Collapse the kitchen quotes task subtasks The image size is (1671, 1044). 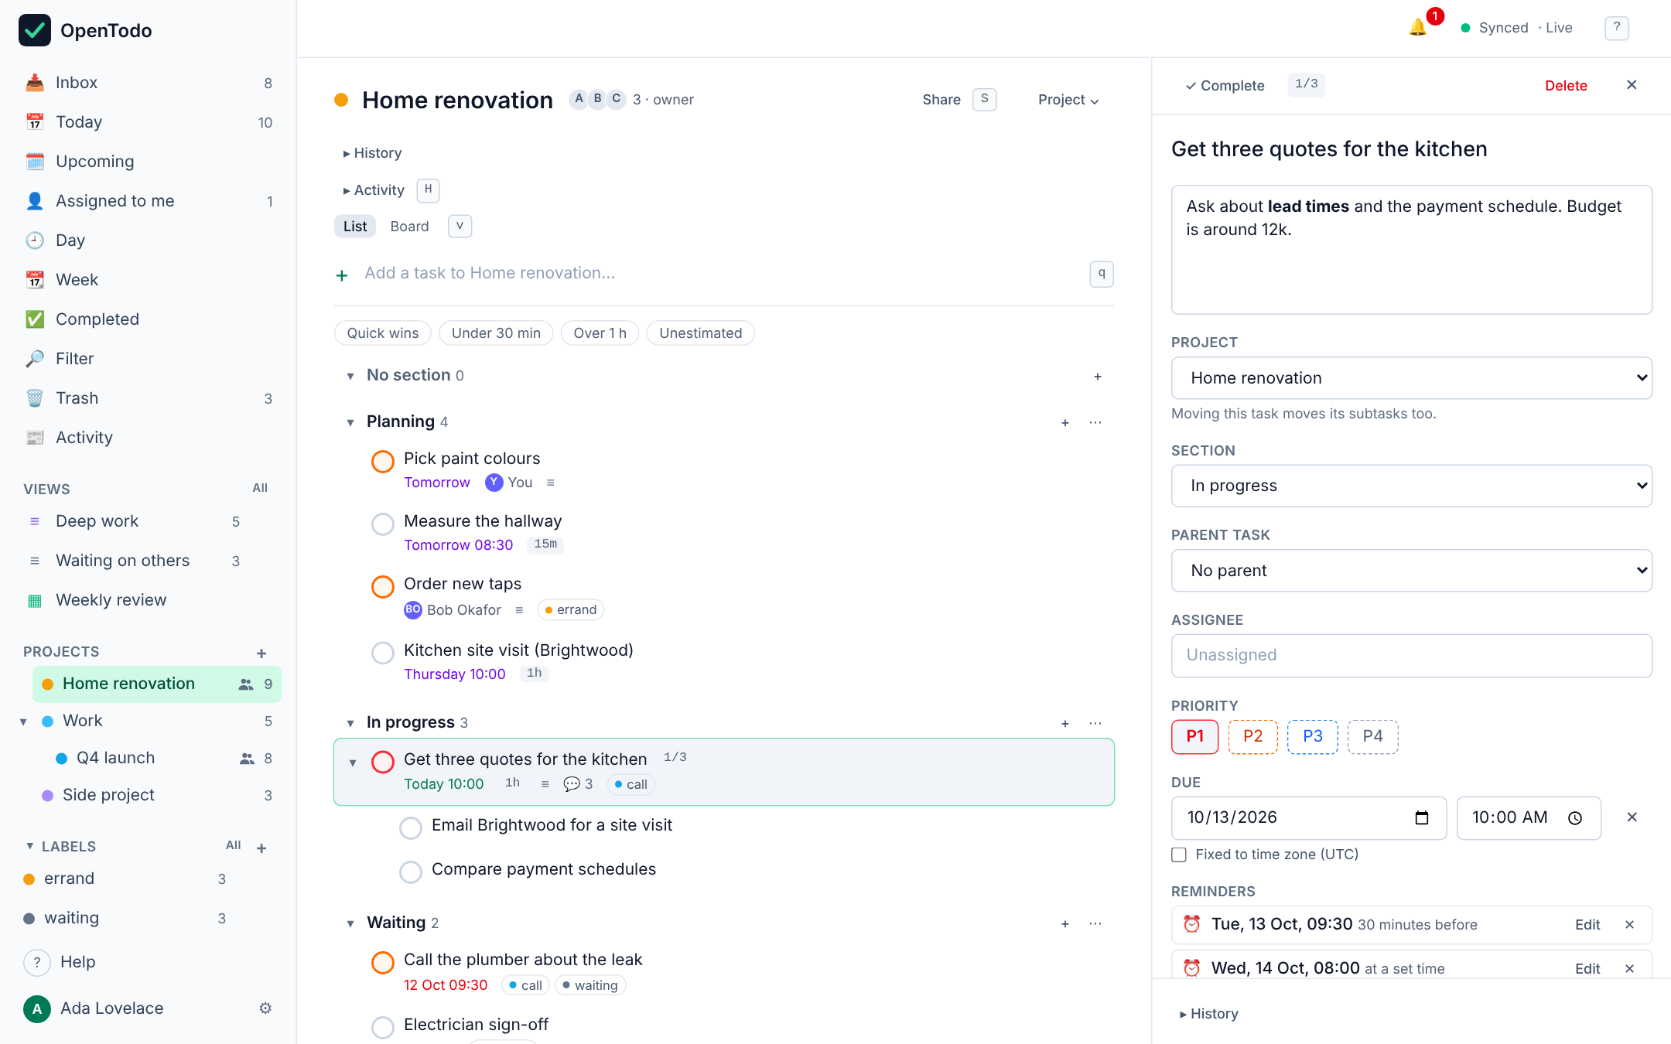[x=353, y=763]
